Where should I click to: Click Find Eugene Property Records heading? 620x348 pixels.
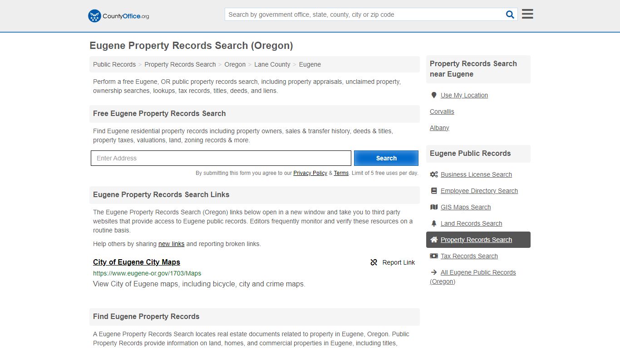pos(146,317)
